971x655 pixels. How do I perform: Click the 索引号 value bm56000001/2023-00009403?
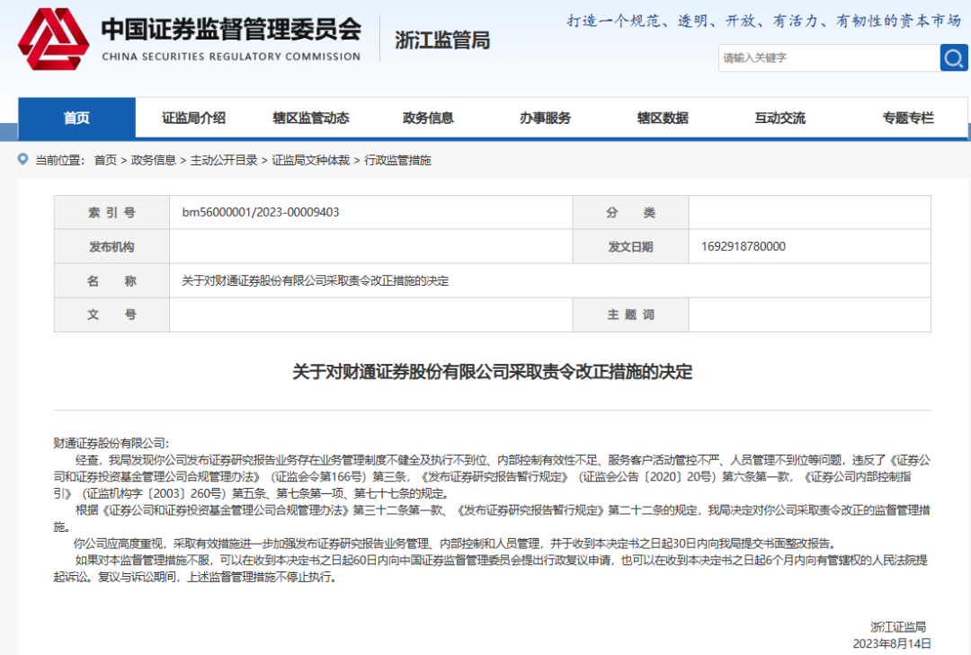coord(259,212)
